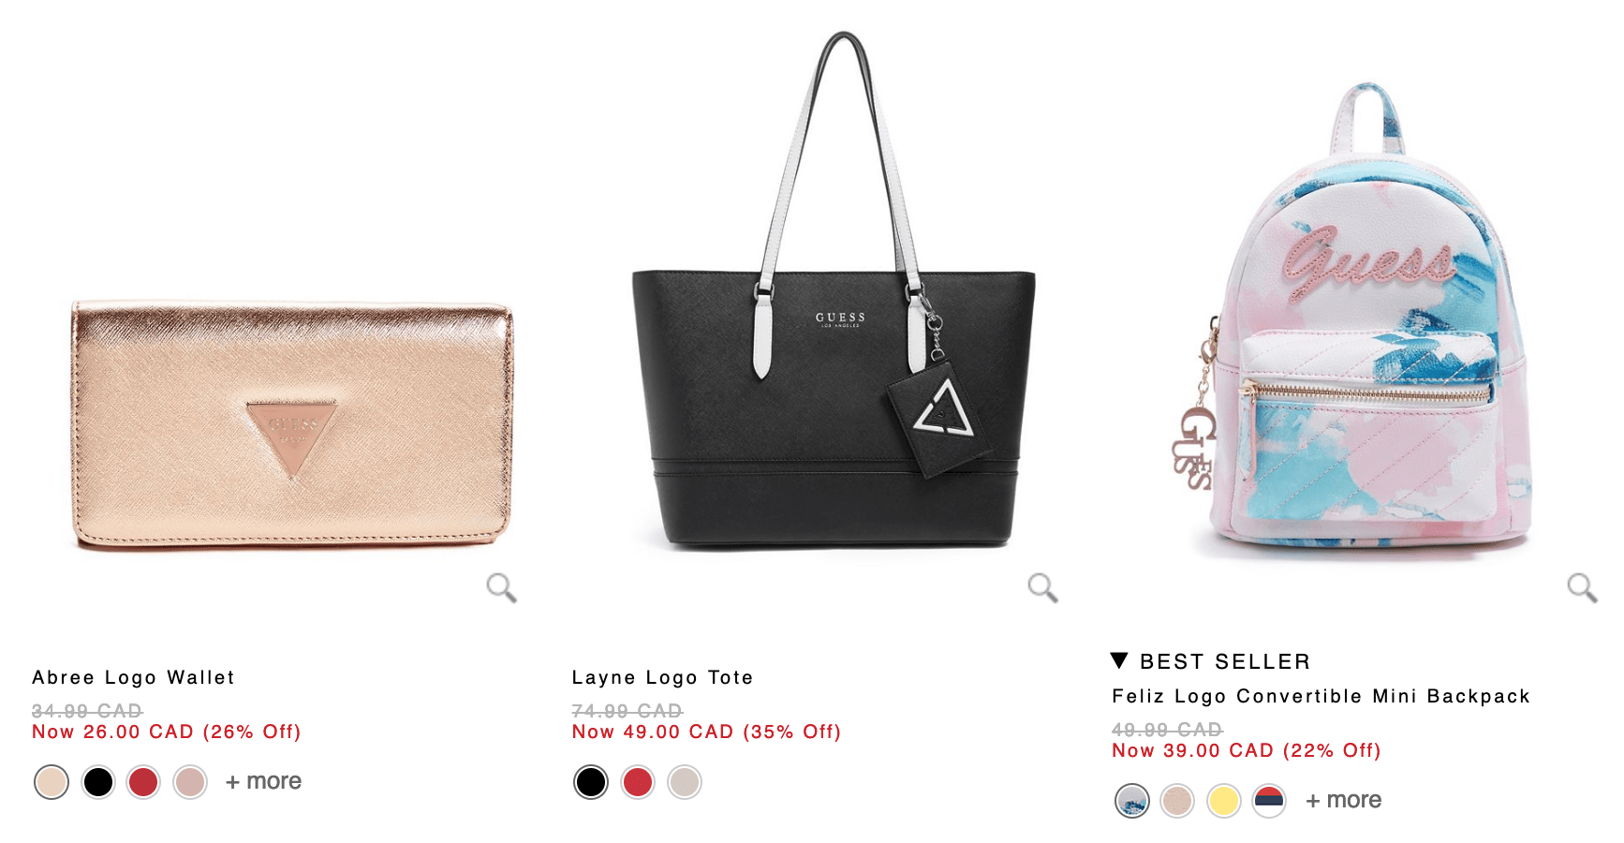
Task: Open Layne Logo Tote product link
Action: (x=662, y=677)
